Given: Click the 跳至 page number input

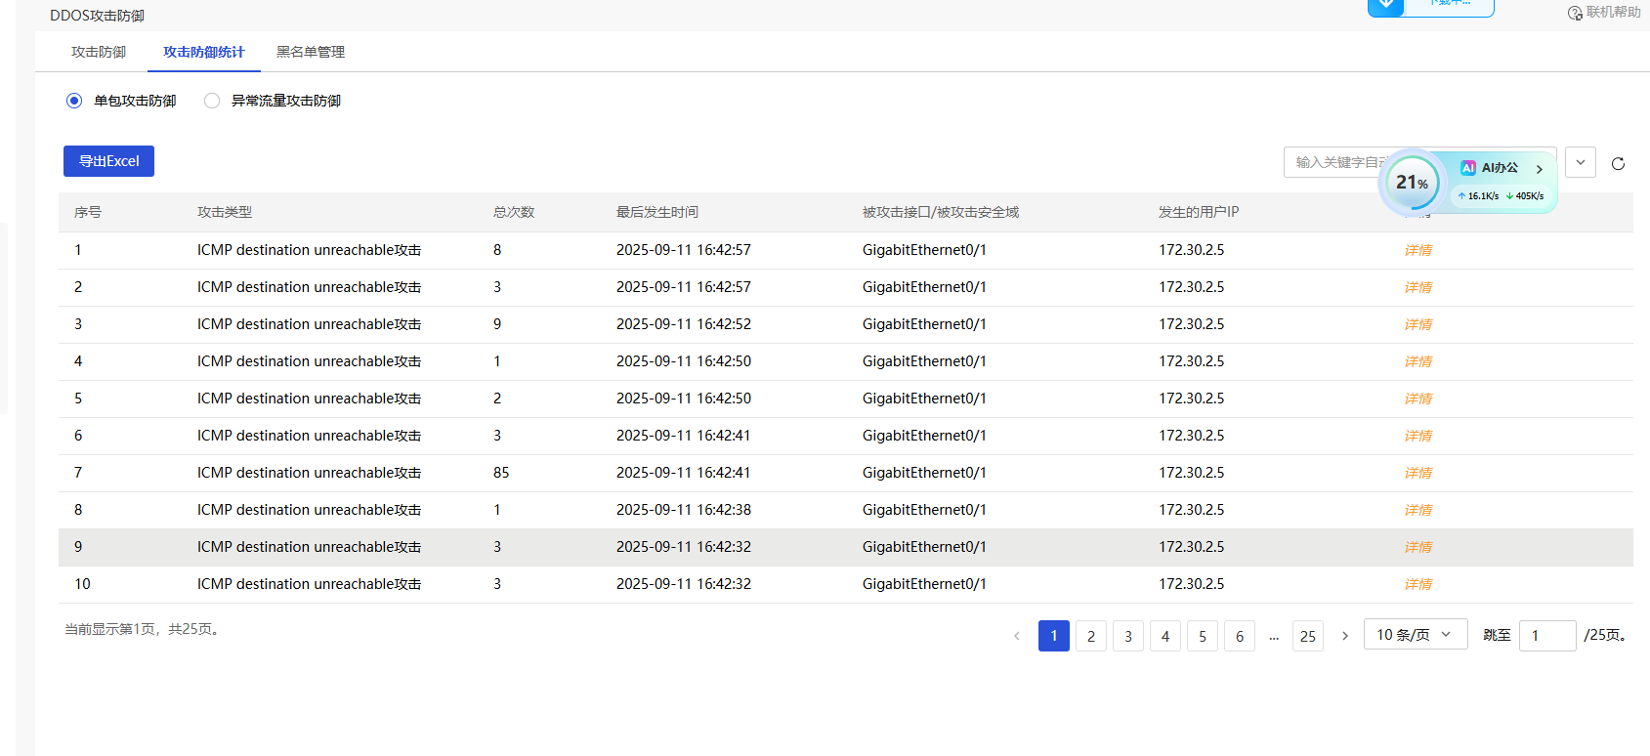Looking at the screenshot, I should (1546, 636).
